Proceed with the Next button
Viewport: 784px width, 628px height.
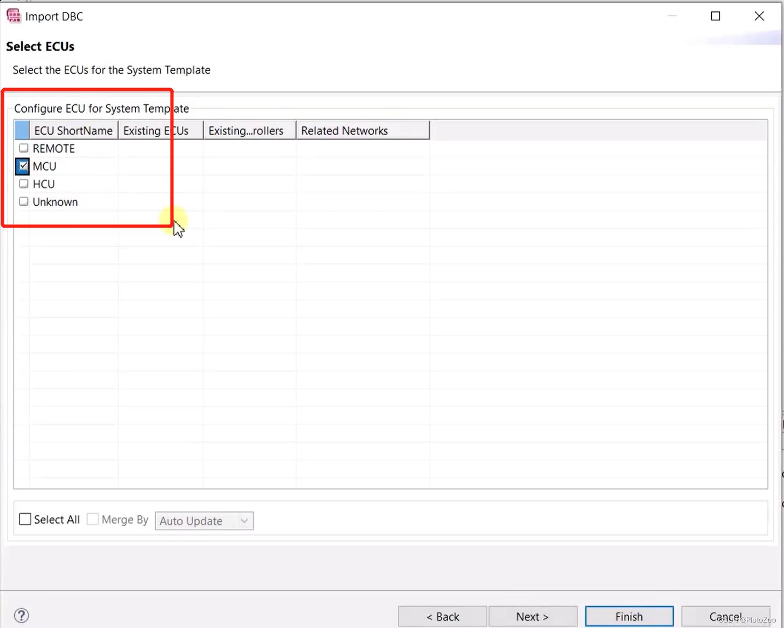[533, 617]
